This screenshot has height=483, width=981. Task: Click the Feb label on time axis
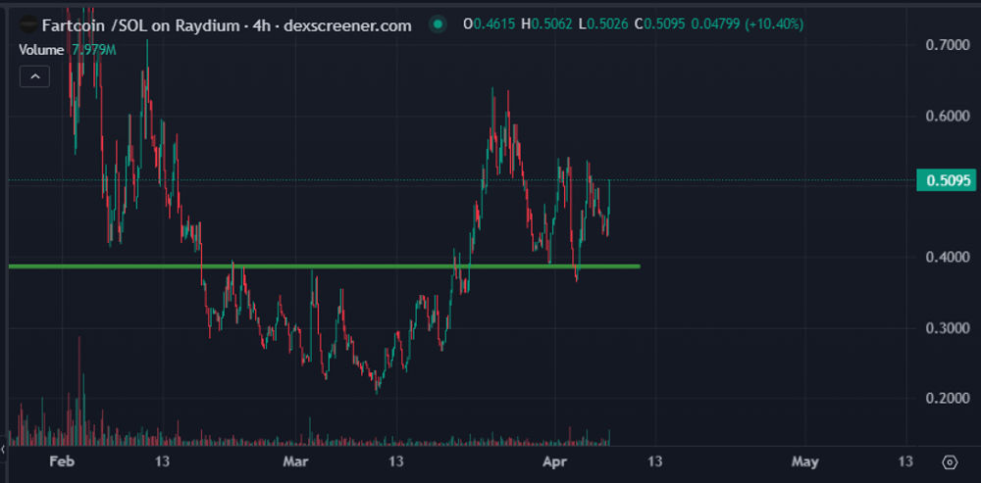[61, 461]
